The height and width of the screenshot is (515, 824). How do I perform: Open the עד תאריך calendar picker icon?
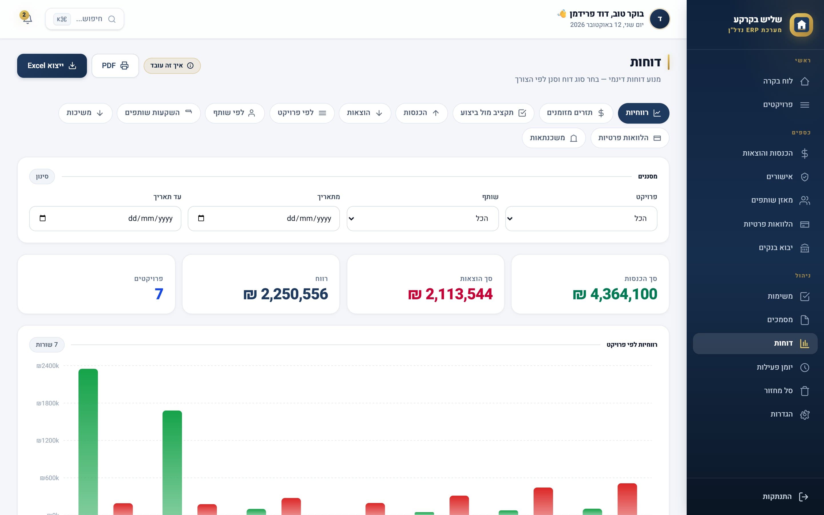[x=43, y=218]
